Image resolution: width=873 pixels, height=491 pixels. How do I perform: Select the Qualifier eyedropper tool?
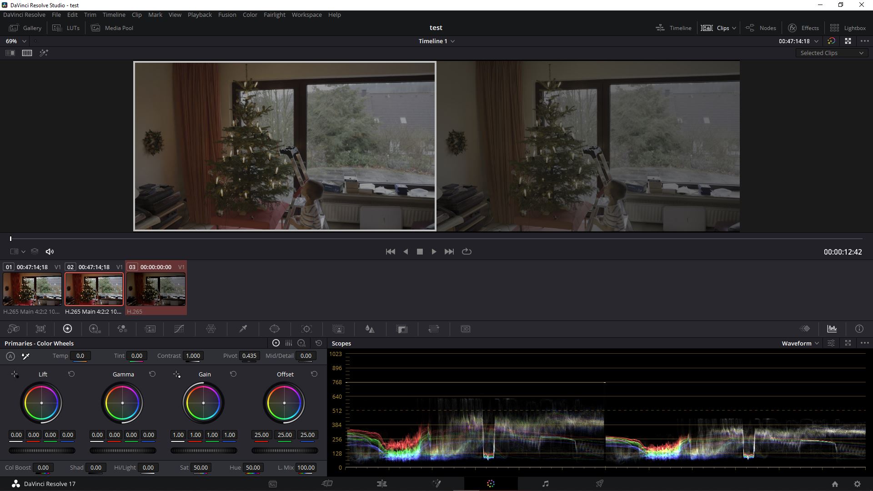click(x=243, y=329)
